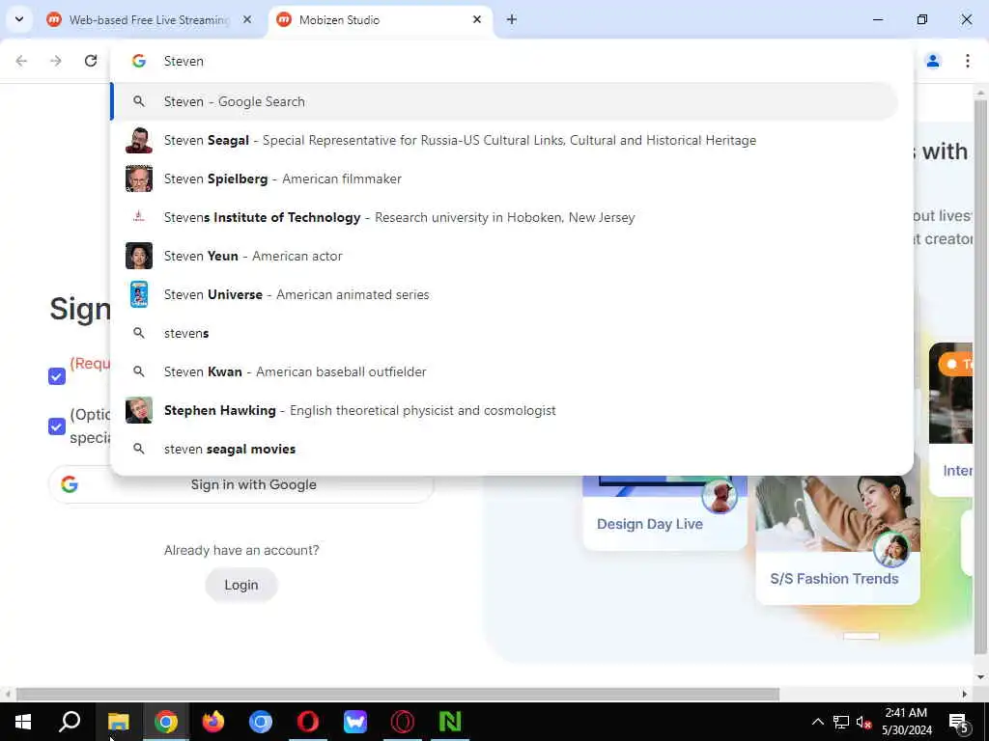Open Windows taskbar search

70,722
